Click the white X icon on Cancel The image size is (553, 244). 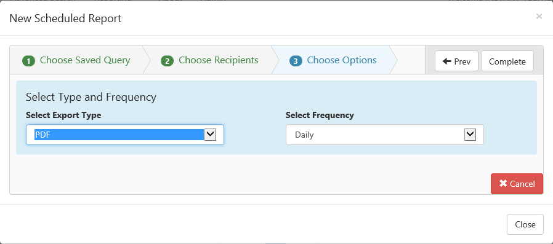pos(503,183)
